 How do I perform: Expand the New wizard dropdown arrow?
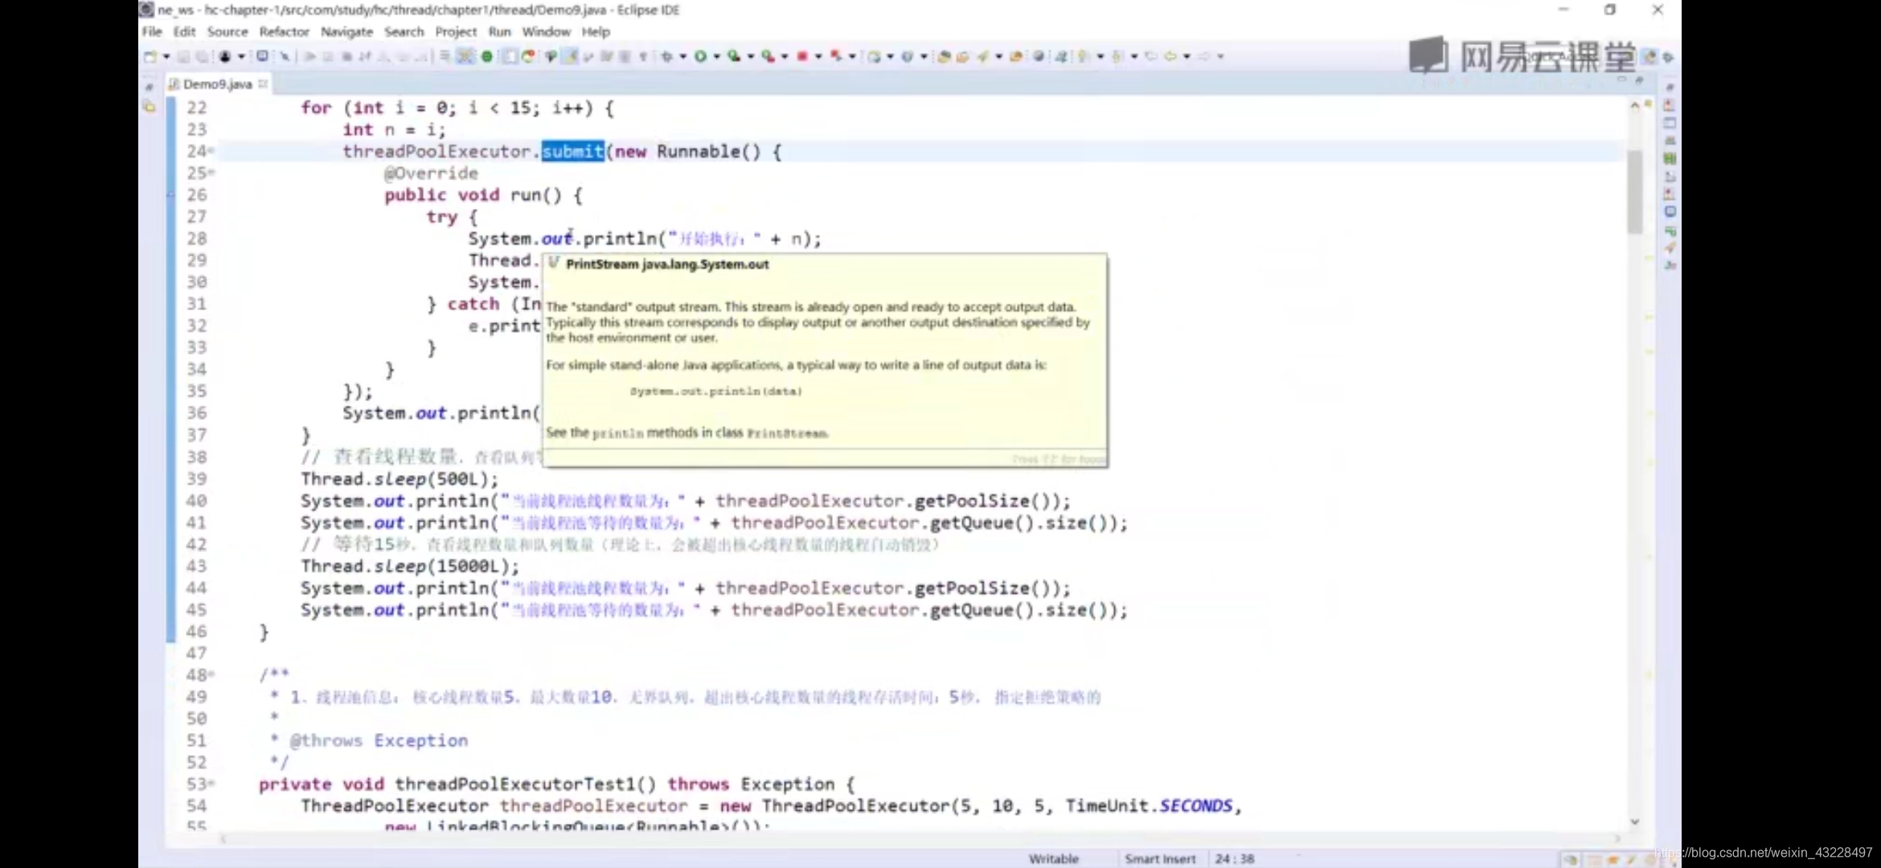tap(166, 56)
